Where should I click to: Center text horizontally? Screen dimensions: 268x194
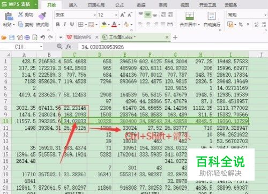pyautogui.click(x=148, y=24)
